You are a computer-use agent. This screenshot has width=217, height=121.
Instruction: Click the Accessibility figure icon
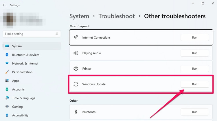click(x=7, y=115)
